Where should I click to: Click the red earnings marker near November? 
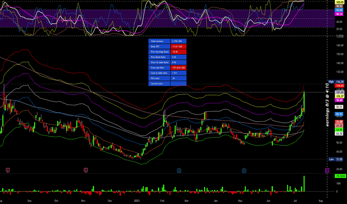pos(86,170)
